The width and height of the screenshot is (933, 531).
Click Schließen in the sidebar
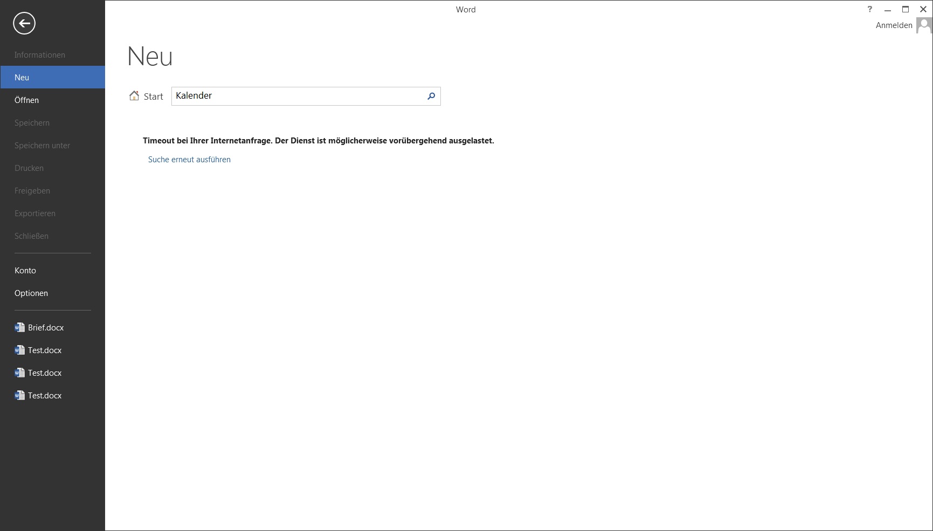click(x=32, y=236)
